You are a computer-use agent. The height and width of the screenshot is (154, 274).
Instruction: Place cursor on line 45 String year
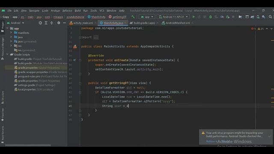115,106
